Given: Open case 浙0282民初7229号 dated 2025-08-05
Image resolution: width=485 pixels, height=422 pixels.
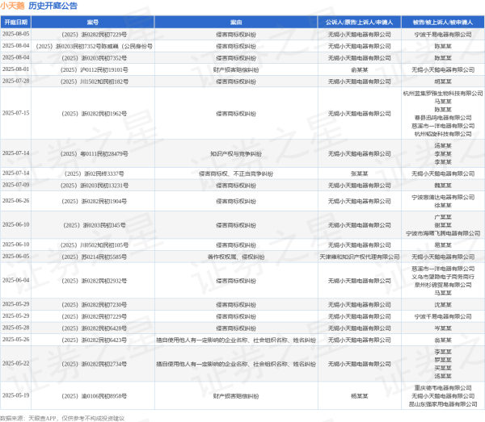Looking at the screenshot, I should click(x=94, y=35).
